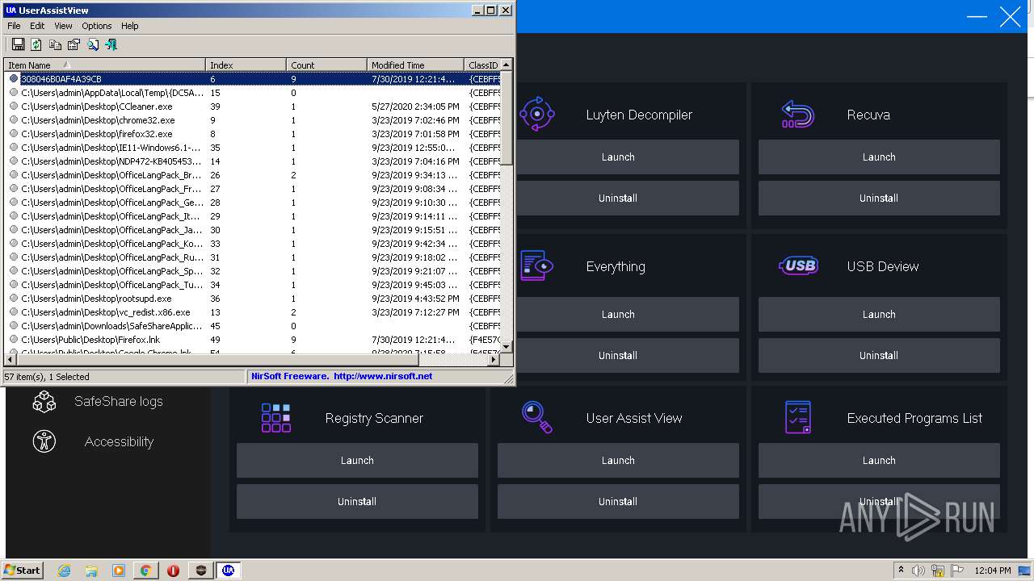Open Windows Explorer folder from taskbar

point(91,571)
